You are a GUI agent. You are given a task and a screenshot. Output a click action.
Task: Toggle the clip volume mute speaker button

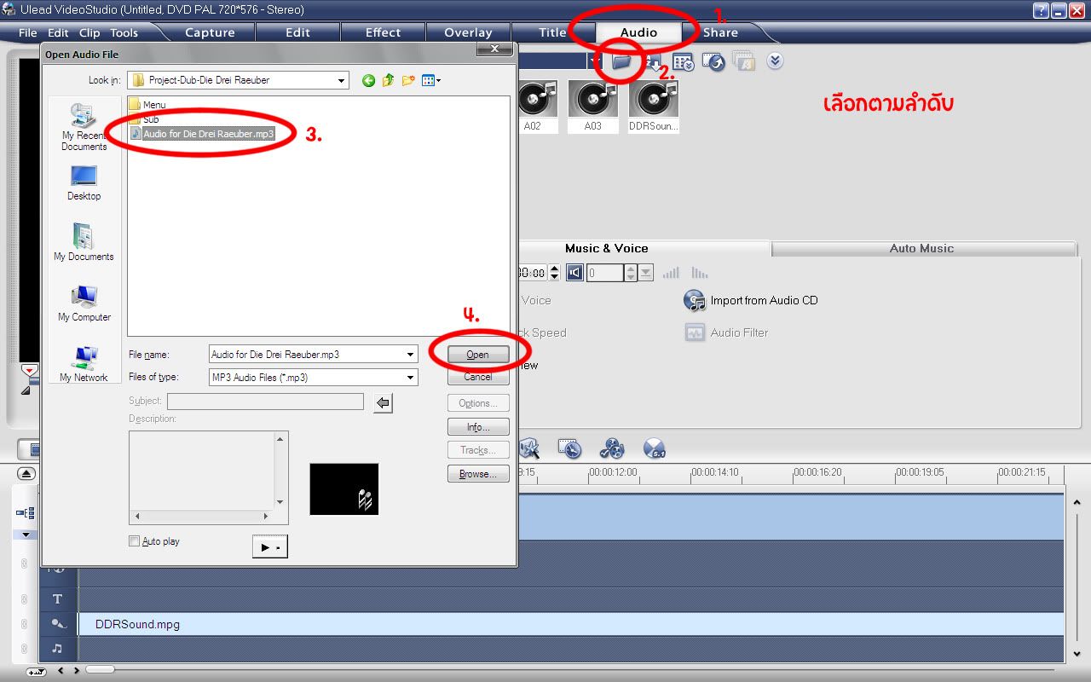574,273
